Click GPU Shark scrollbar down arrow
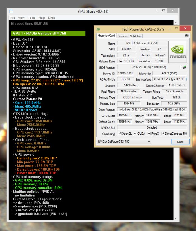The image size is (196, 231). coord(176,218)
